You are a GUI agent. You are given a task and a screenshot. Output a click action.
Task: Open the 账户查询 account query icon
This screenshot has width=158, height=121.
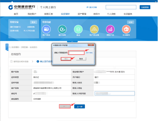click(x=46, y=29)
